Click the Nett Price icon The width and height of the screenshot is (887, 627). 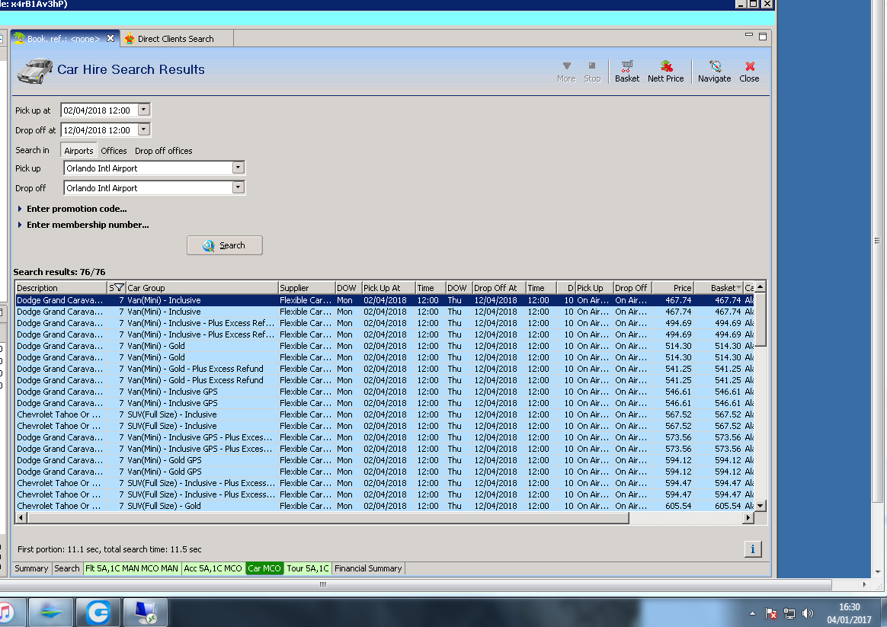(665, 67)
